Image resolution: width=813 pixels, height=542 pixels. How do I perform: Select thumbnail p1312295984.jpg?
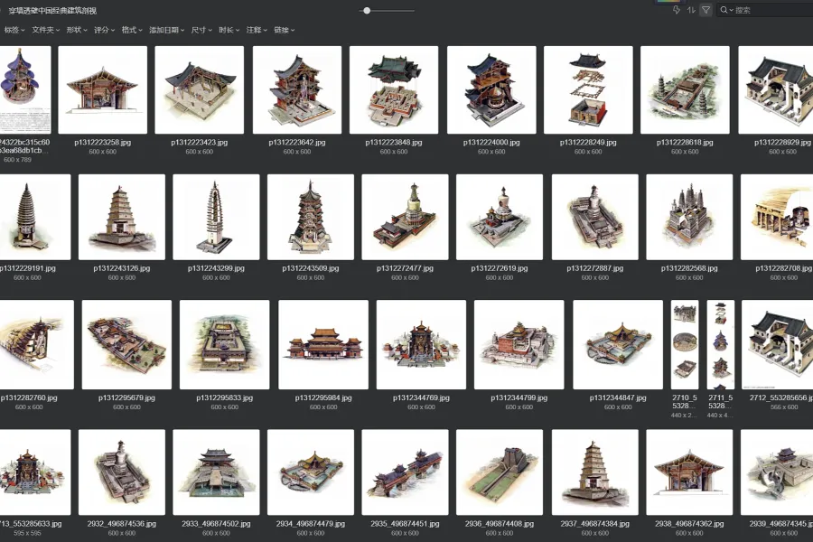(x=323, y=344)
